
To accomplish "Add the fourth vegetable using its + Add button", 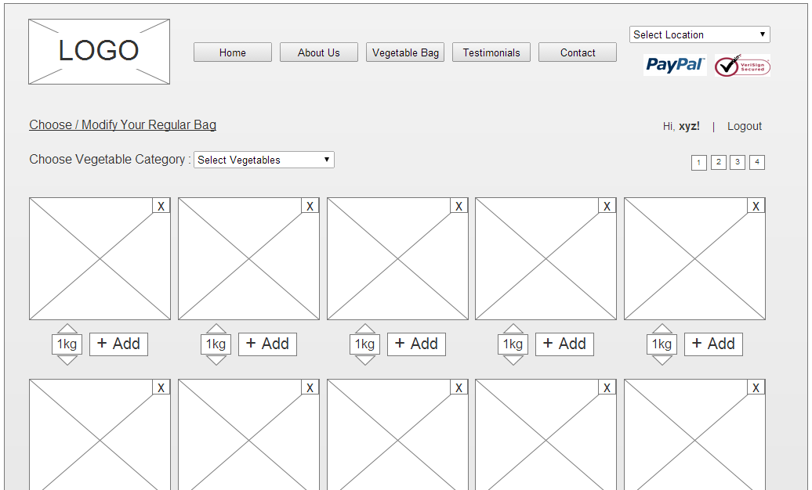I will 564,344.
